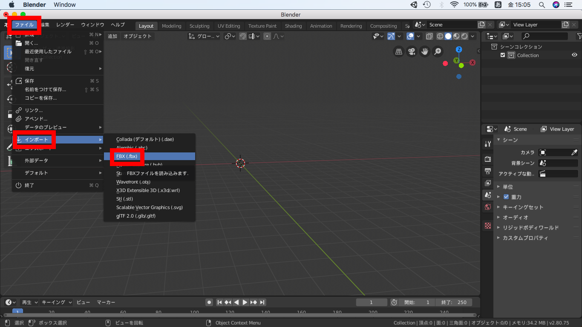Uncheck the Collection checkbox in outliner
582x327 pixels.
pos(503,55)
